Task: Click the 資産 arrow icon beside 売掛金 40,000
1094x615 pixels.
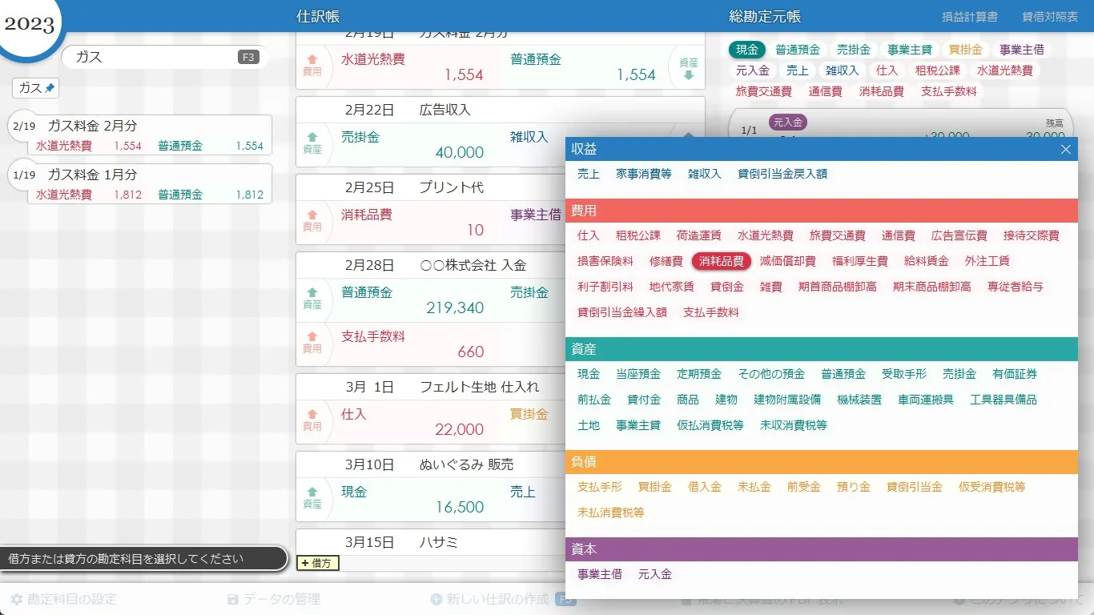Action: click(x=312, y=137)
